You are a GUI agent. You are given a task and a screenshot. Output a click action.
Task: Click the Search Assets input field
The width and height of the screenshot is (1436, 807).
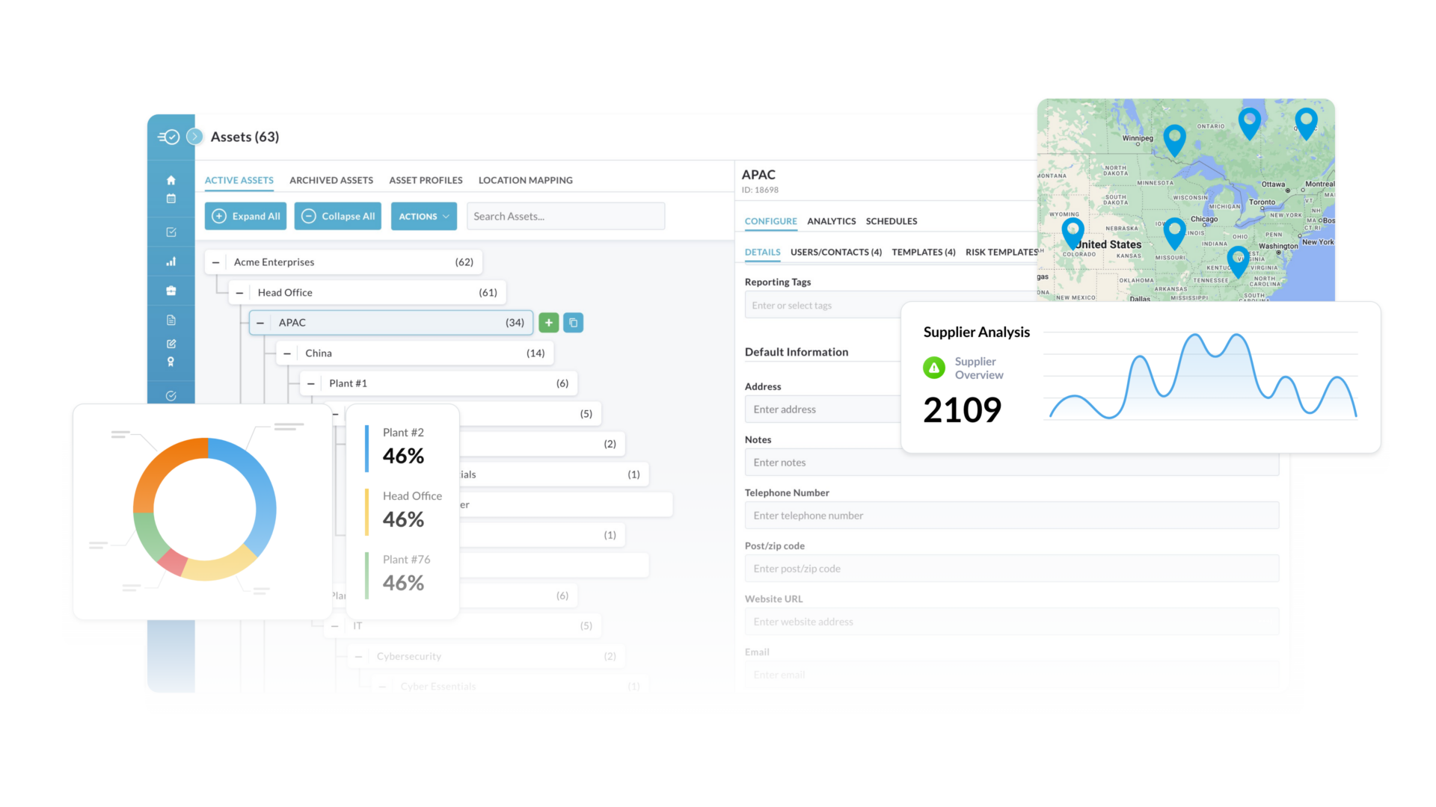click(x=565, y=216)
